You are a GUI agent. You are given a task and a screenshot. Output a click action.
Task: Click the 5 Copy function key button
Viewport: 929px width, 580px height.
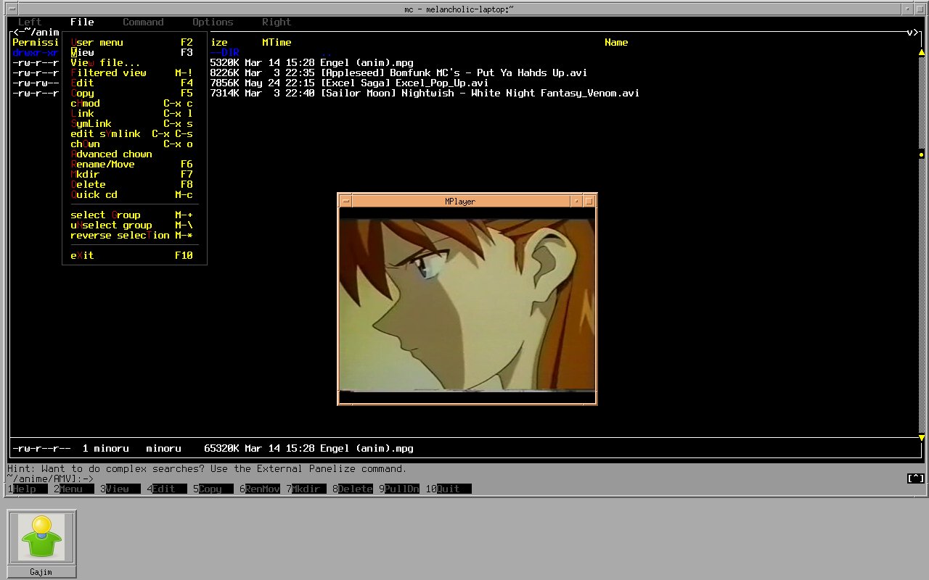[x=213, y=489]
